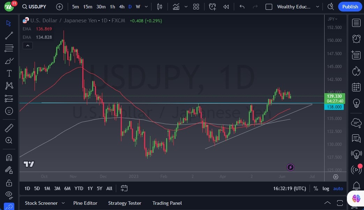The width and height of the screenshot is (364, 210).
Task: Select the ruler measure tool
Action: (x=9, y=128)
